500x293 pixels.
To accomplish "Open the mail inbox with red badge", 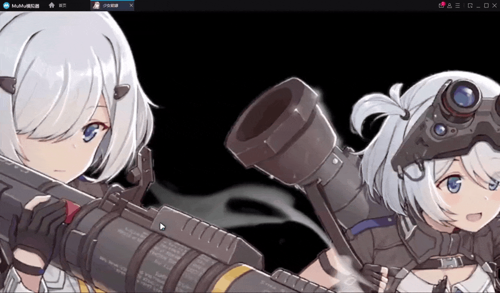I will (x=441, y=5).
